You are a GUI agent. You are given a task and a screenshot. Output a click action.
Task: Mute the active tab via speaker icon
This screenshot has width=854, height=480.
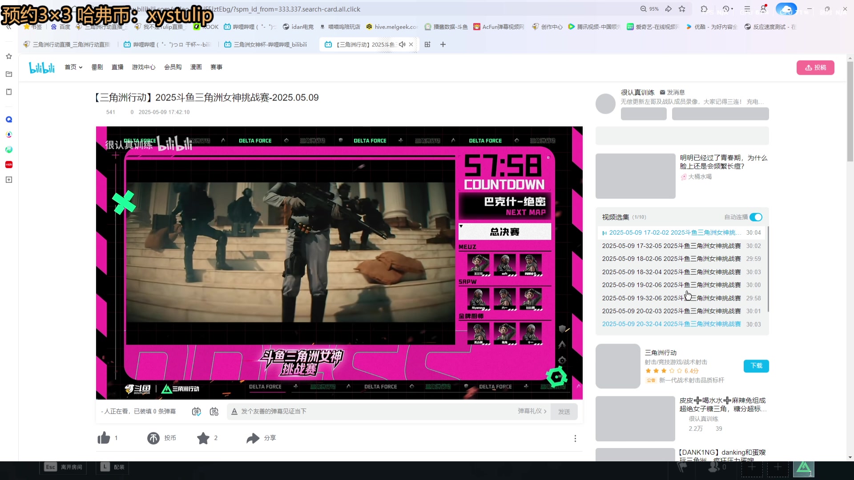402,44
